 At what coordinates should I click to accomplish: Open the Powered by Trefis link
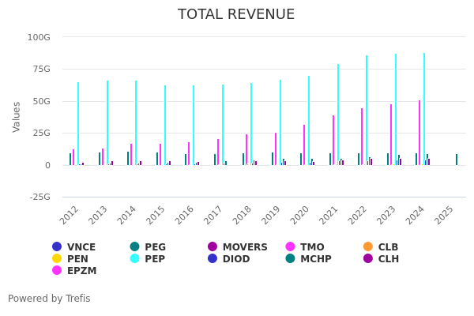tap(49, 299)
